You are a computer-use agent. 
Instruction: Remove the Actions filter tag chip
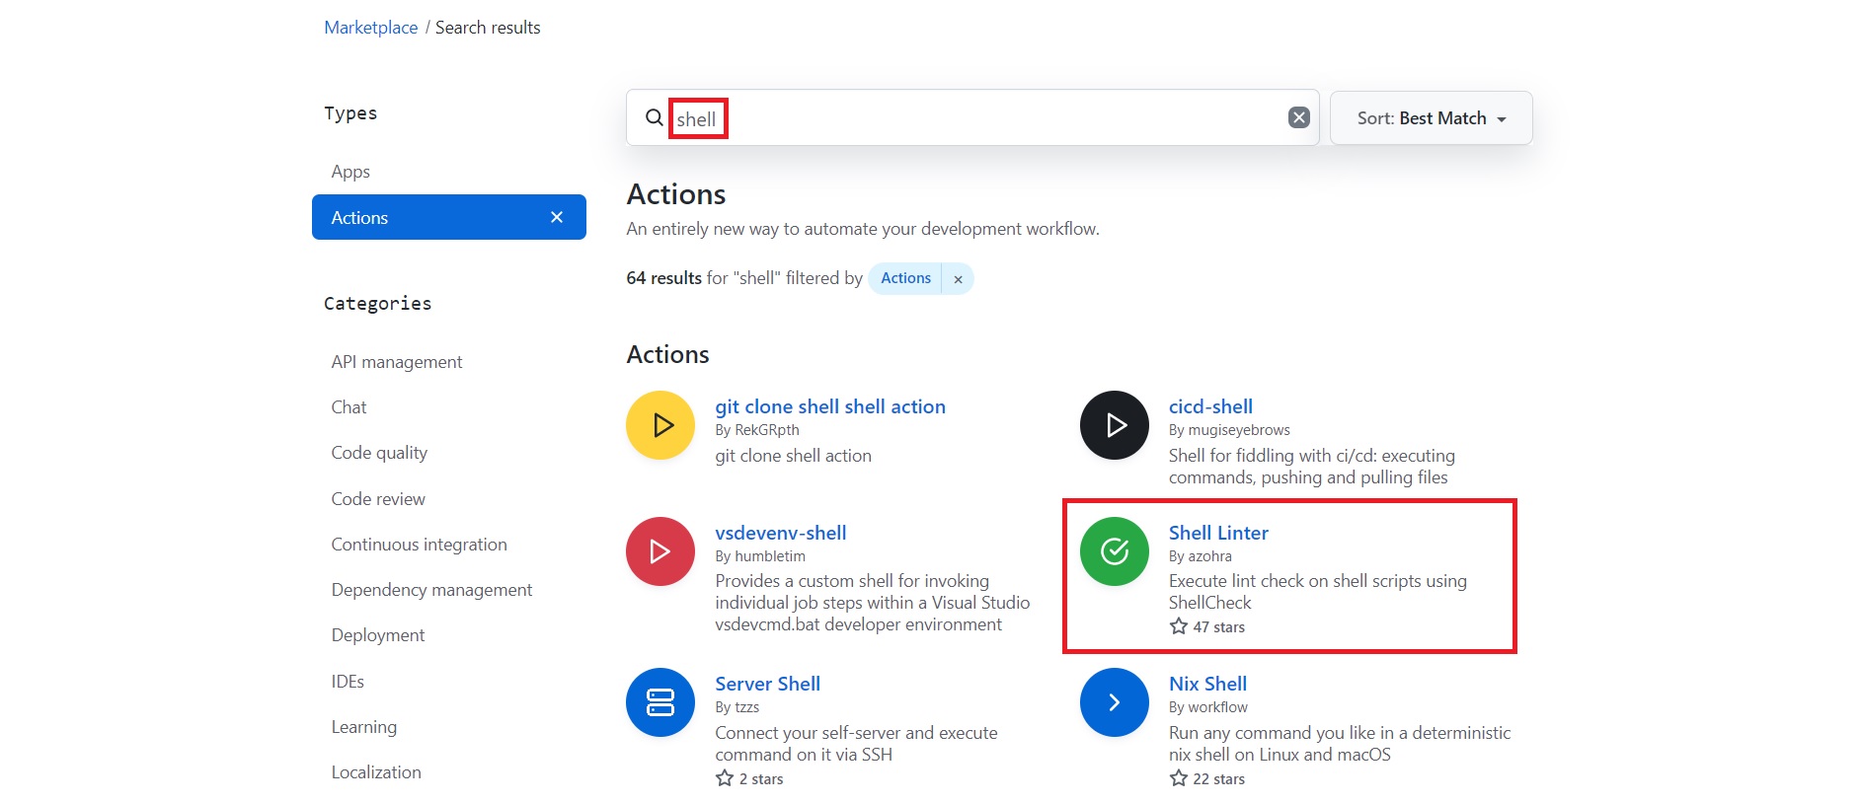(958, 279)
